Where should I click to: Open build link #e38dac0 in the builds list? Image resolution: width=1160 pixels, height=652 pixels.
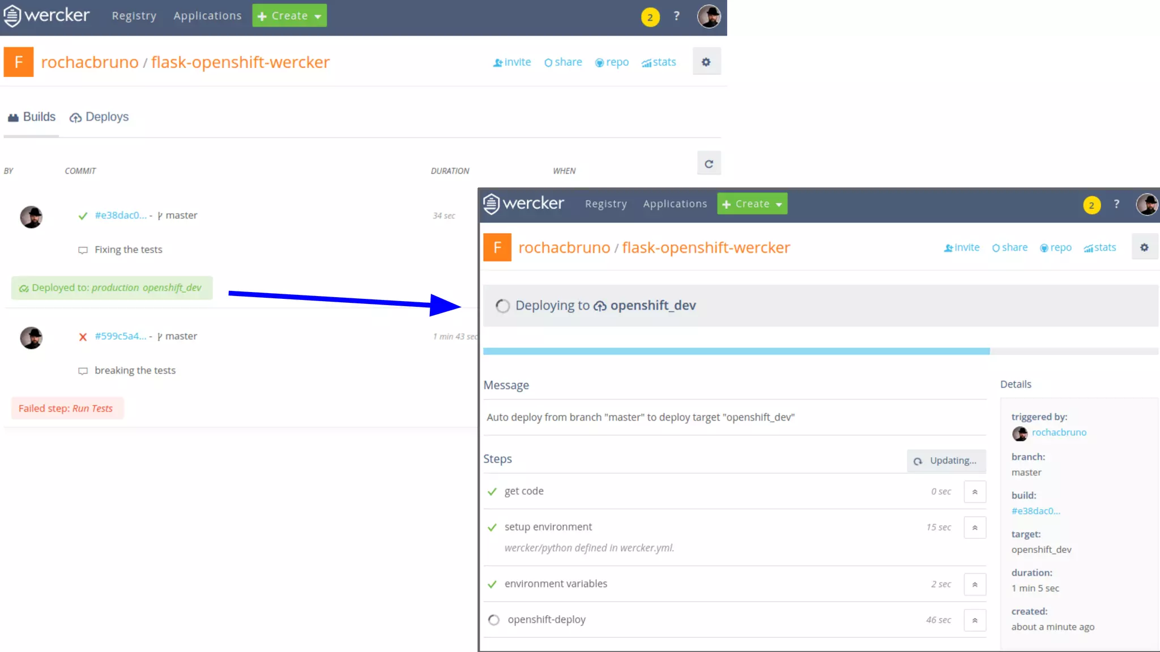pos(120,215)
